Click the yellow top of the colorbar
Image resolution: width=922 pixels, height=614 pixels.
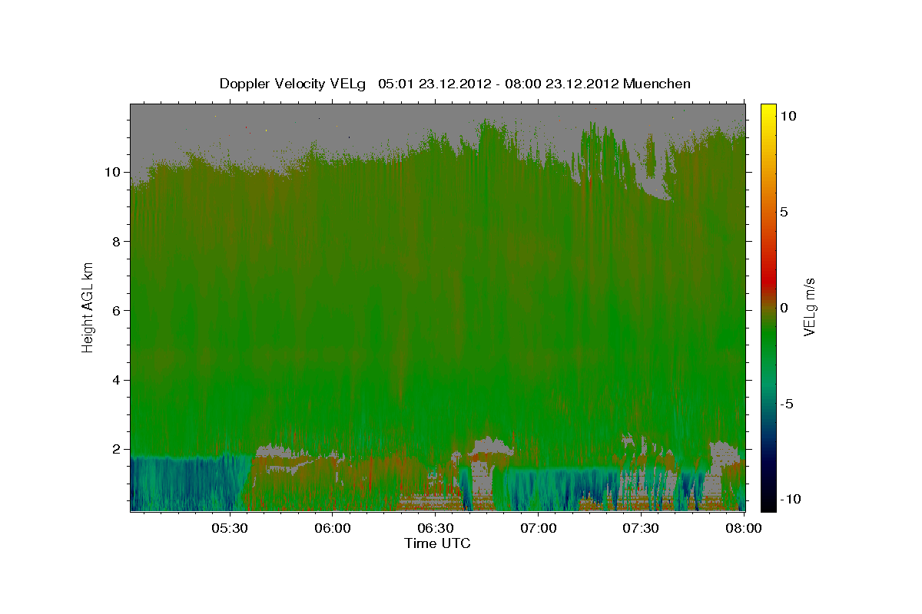pyautogui.click(x=768, y=107)
